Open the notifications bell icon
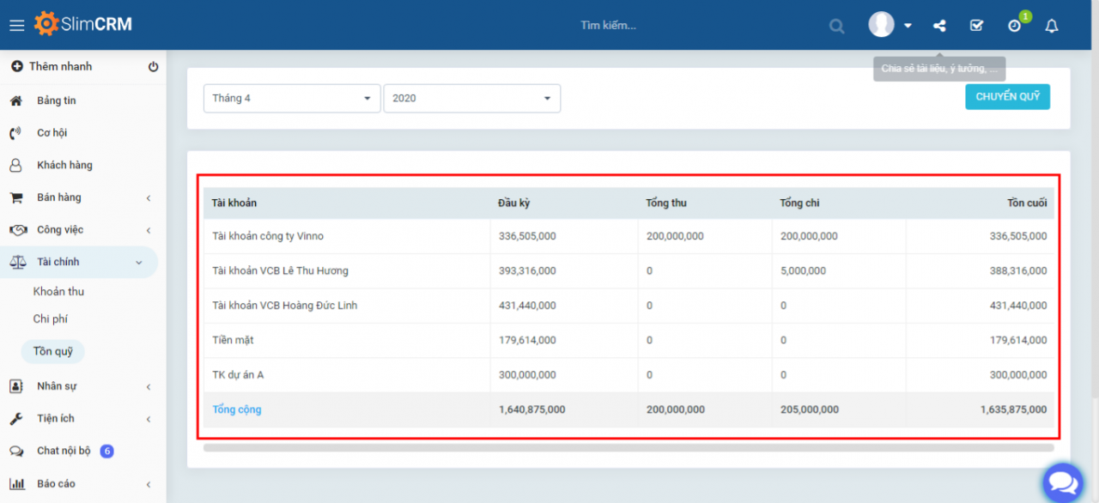The width and height of the screenshot is (1099, 503). tap(1052, 26)
